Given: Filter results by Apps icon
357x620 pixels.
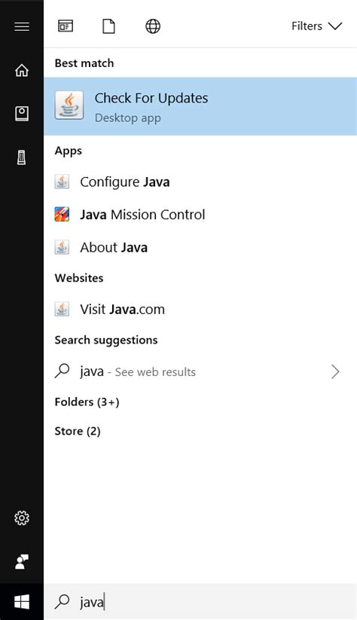Looking at the screenshot, I should [66, 26].
